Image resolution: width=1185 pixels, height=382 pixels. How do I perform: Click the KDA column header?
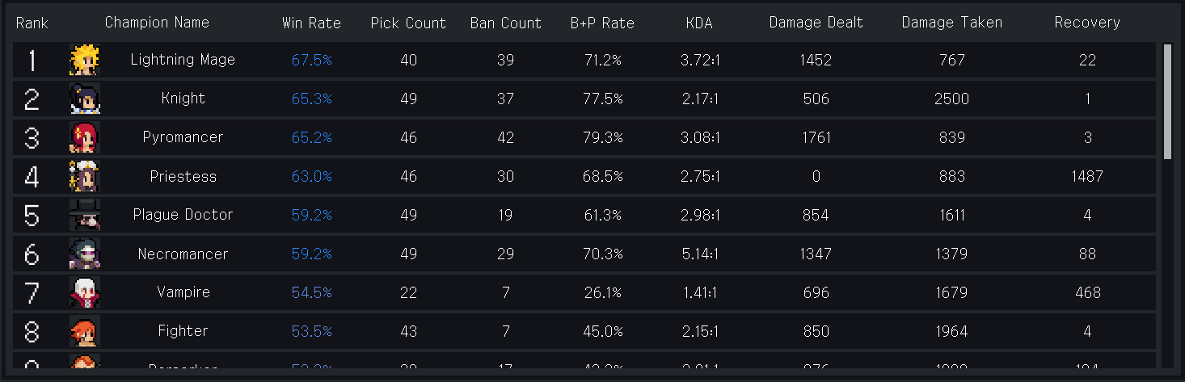pyautogui.click(x=699, y=23)
